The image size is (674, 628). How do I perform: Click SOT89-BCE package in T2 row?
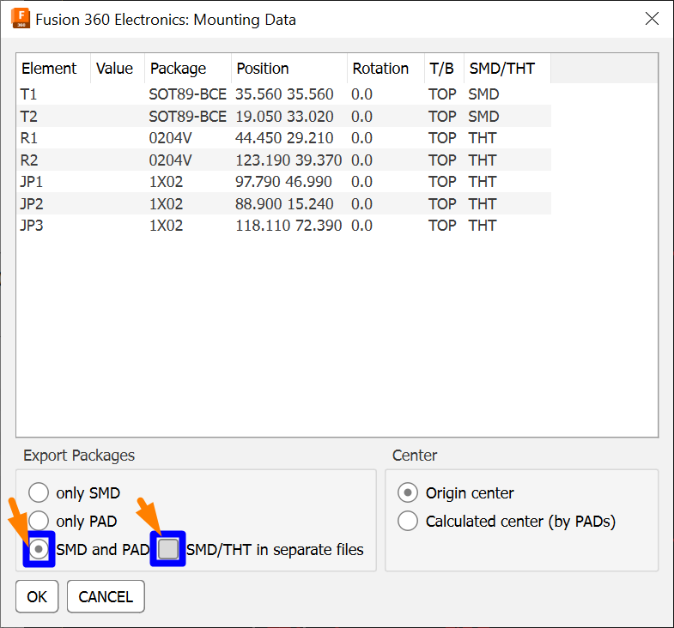pyautogui.click(x=187, y=116)
